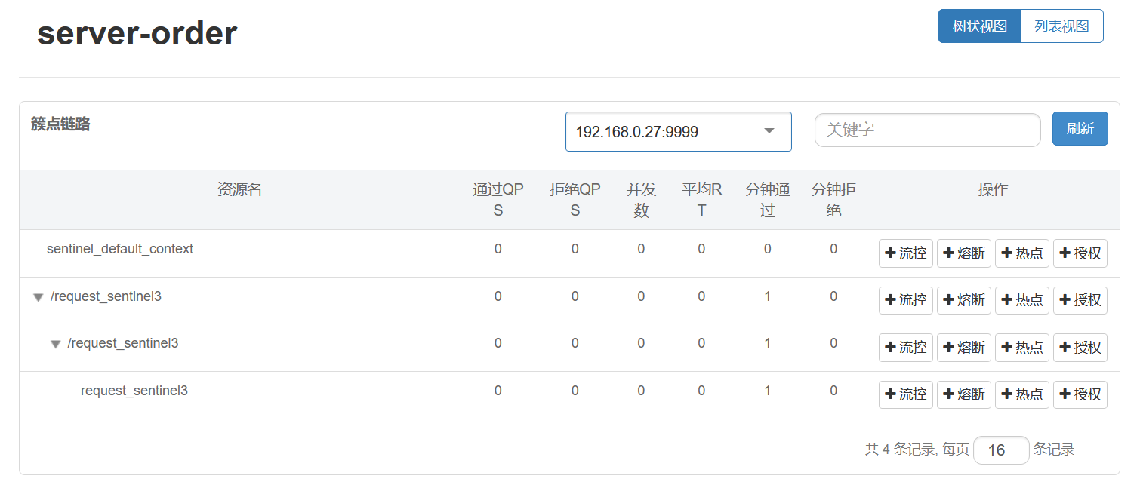
Task: Open the machine IP 192.168.0.27:9999 dropdown
Action: click(x=678, y=132)
